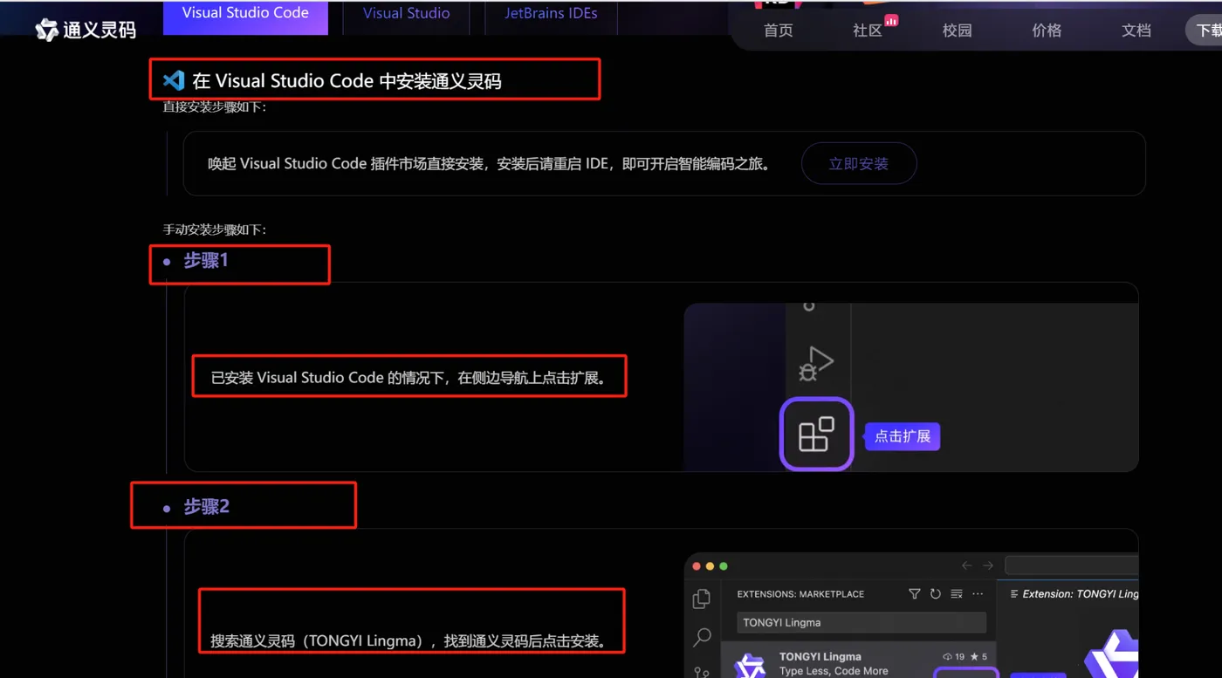Click the star rating 5 in extension row

pyautogui.click(x=978, y=657)
